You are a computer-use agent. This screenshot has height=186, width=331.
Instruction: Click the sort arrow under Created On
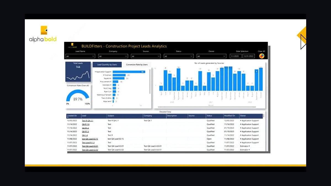[x=68, y=118]
